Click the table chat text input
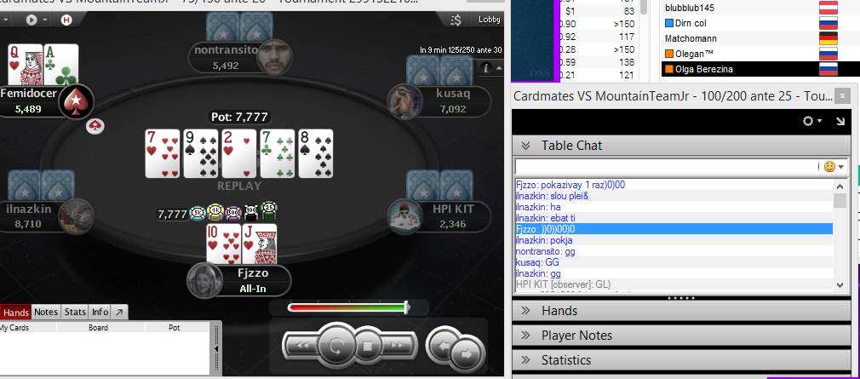The width and height of the screenshot is (860, 379). click(x=667, y=167)
